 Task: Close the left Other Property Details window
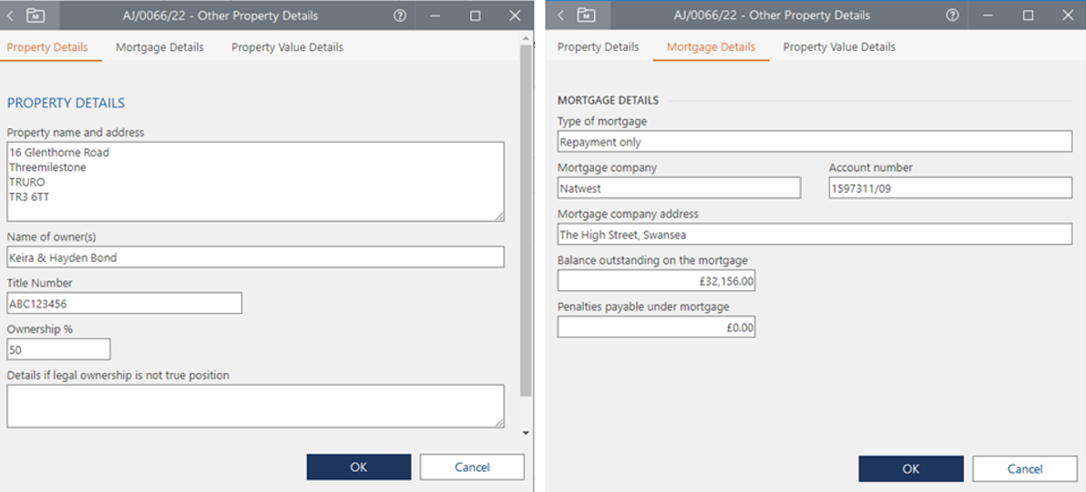click(515, 15)
